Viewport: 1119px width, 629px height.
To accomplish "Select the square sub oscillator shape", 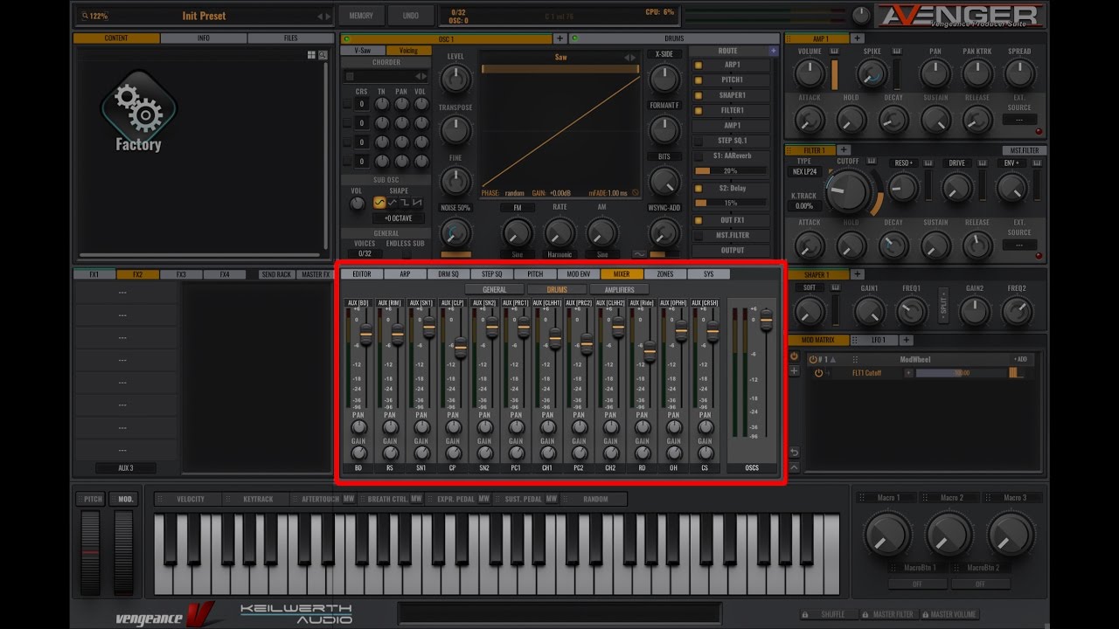I will pos(405,203).
